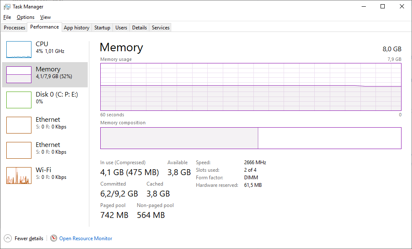Viewport: 412px width, 249px height.
Task: Click the Resource Monitor gauge icon
Action: (53, 239)
